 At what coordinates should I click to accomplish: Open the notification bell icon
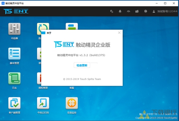pyautogui.click(x=120, y=11)
